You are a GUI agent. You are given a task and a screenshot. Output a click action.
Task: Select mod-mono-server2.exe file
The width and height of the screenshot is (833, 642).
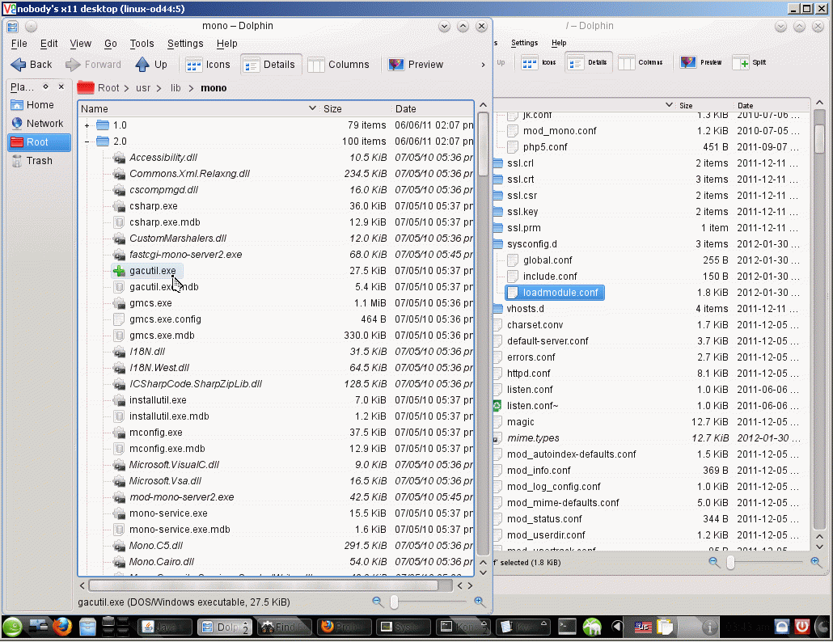[x=182, y=497]
